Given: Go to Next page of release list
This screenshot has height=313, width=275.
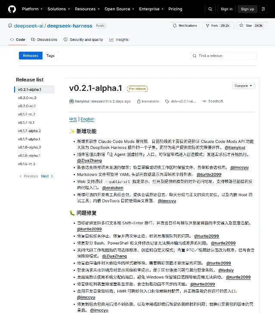Looking at the screenshot, I should click(x=47, y=176).
